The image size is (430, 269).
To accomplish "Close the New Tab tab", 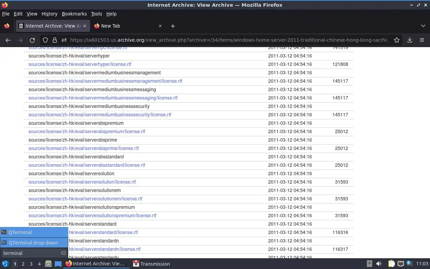I will pyautogui.click(x=160, y=26).
